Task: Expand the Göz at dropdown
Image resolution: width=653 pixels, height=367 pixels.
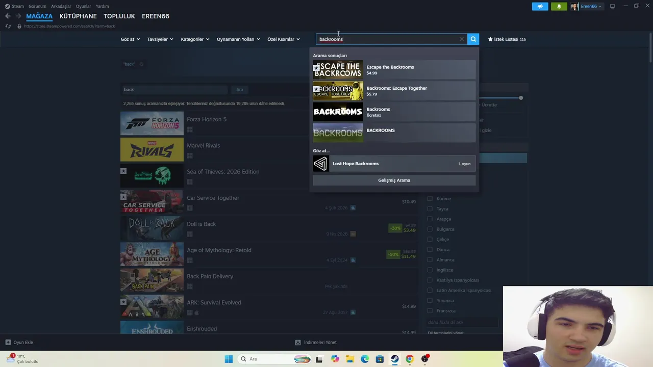Action: (x=130, y=39)
